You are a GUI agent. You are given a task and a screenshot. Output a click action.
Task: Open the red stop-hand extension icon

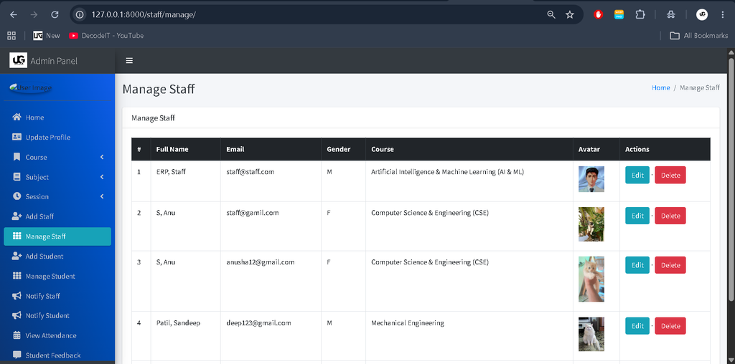[598, 14]
